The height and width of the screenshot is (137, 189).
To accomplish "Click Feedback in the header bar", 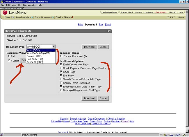I will point(149,12).
